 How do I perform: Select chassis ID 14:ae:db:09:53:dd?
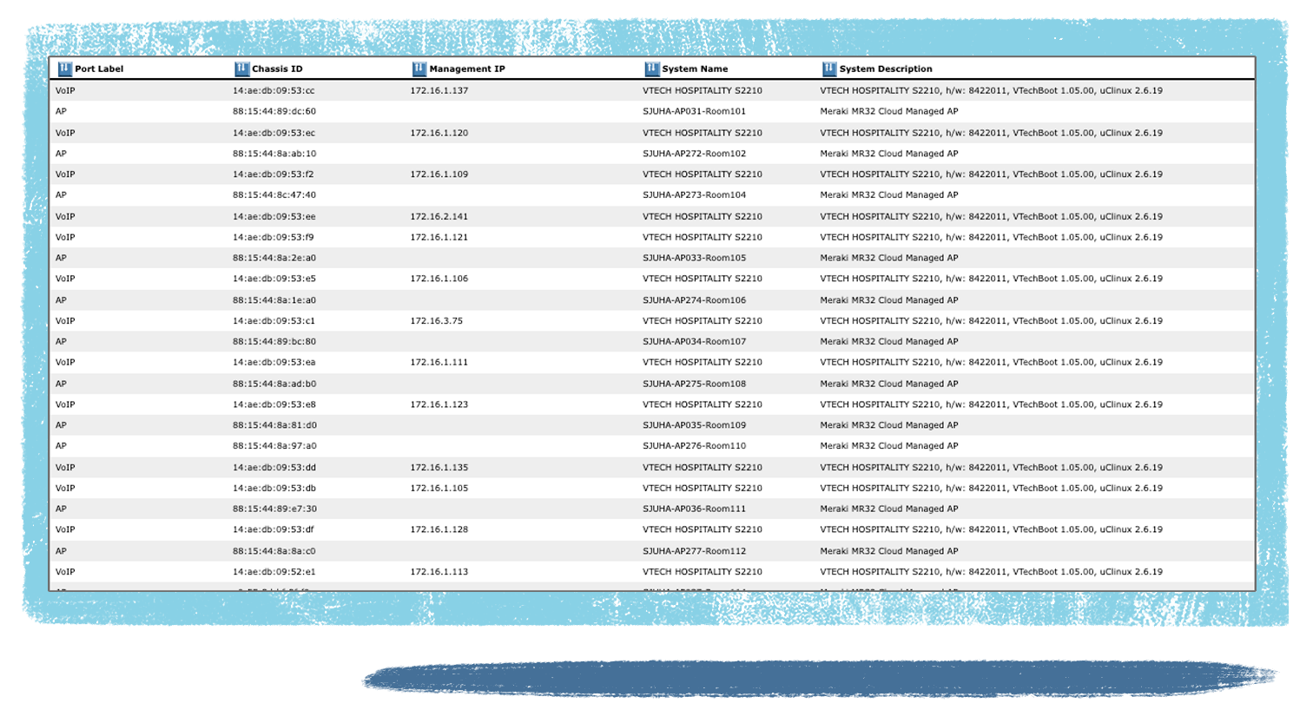pos(274,468)
